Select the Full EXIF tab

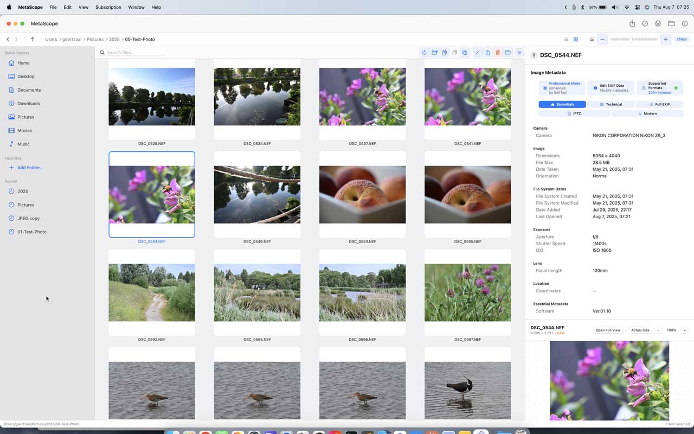659,104
